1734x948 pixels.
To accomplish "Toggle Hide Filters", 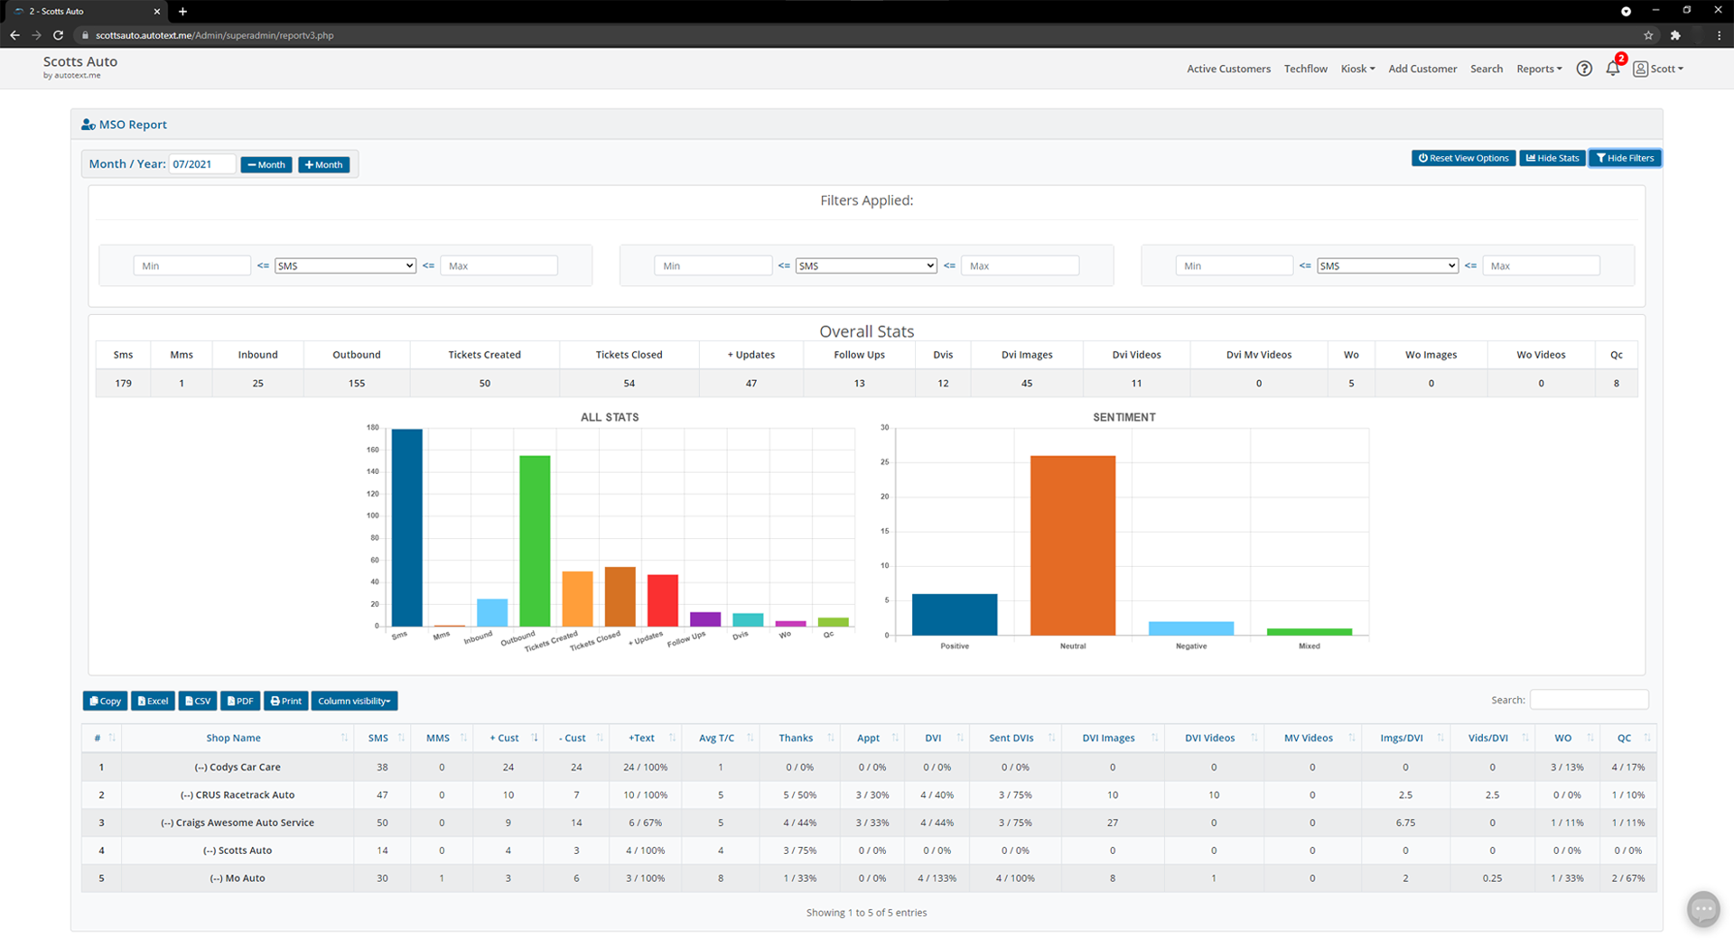I will 1625,158.
